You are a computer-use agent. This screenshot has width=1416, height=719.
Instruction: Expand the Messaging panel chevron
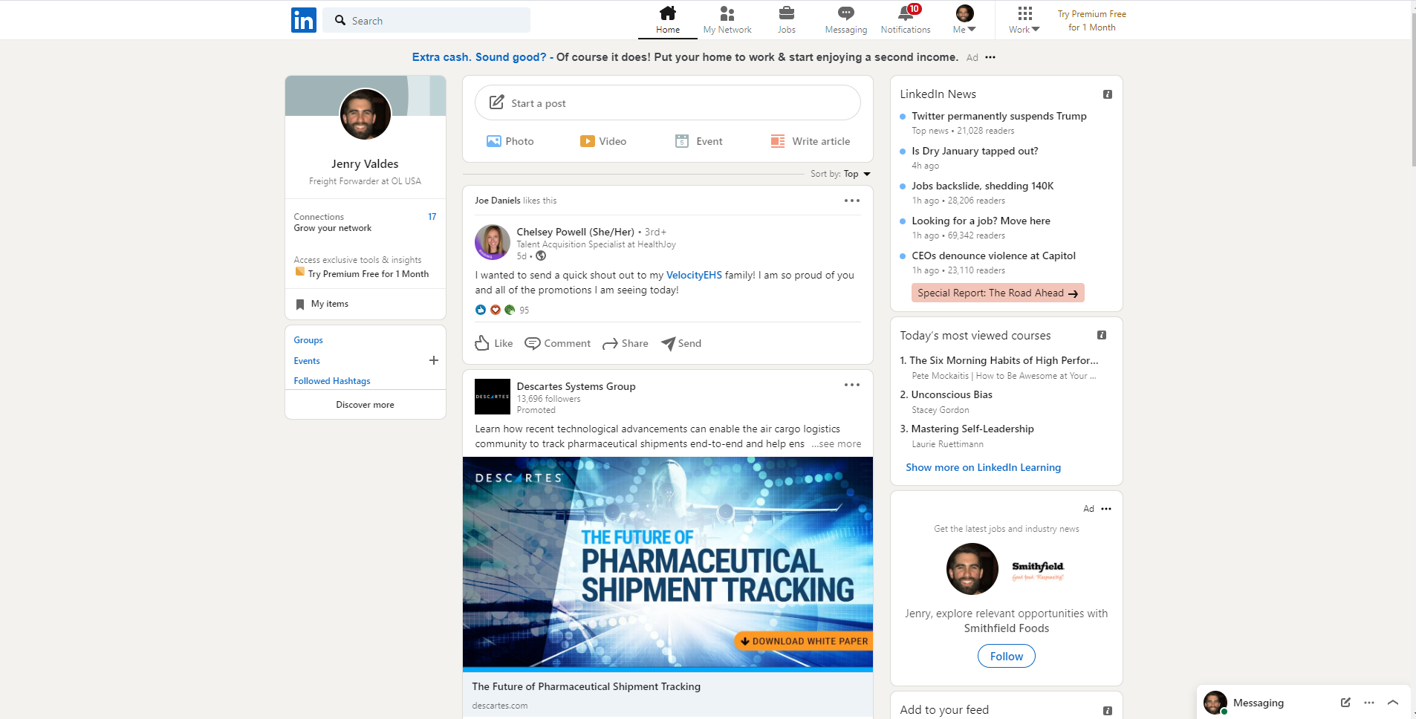[x=1393, y=702]
